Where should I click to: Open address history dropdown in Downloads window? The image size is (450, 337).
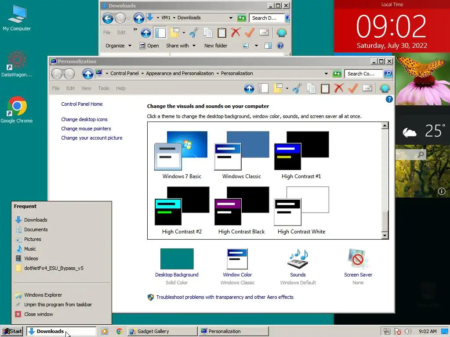point(231,18)
